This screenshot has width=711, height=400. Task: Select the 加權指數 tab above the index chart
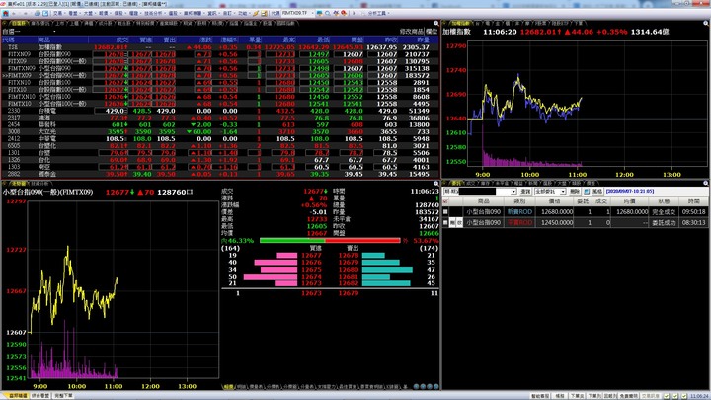tap(461, 23)
